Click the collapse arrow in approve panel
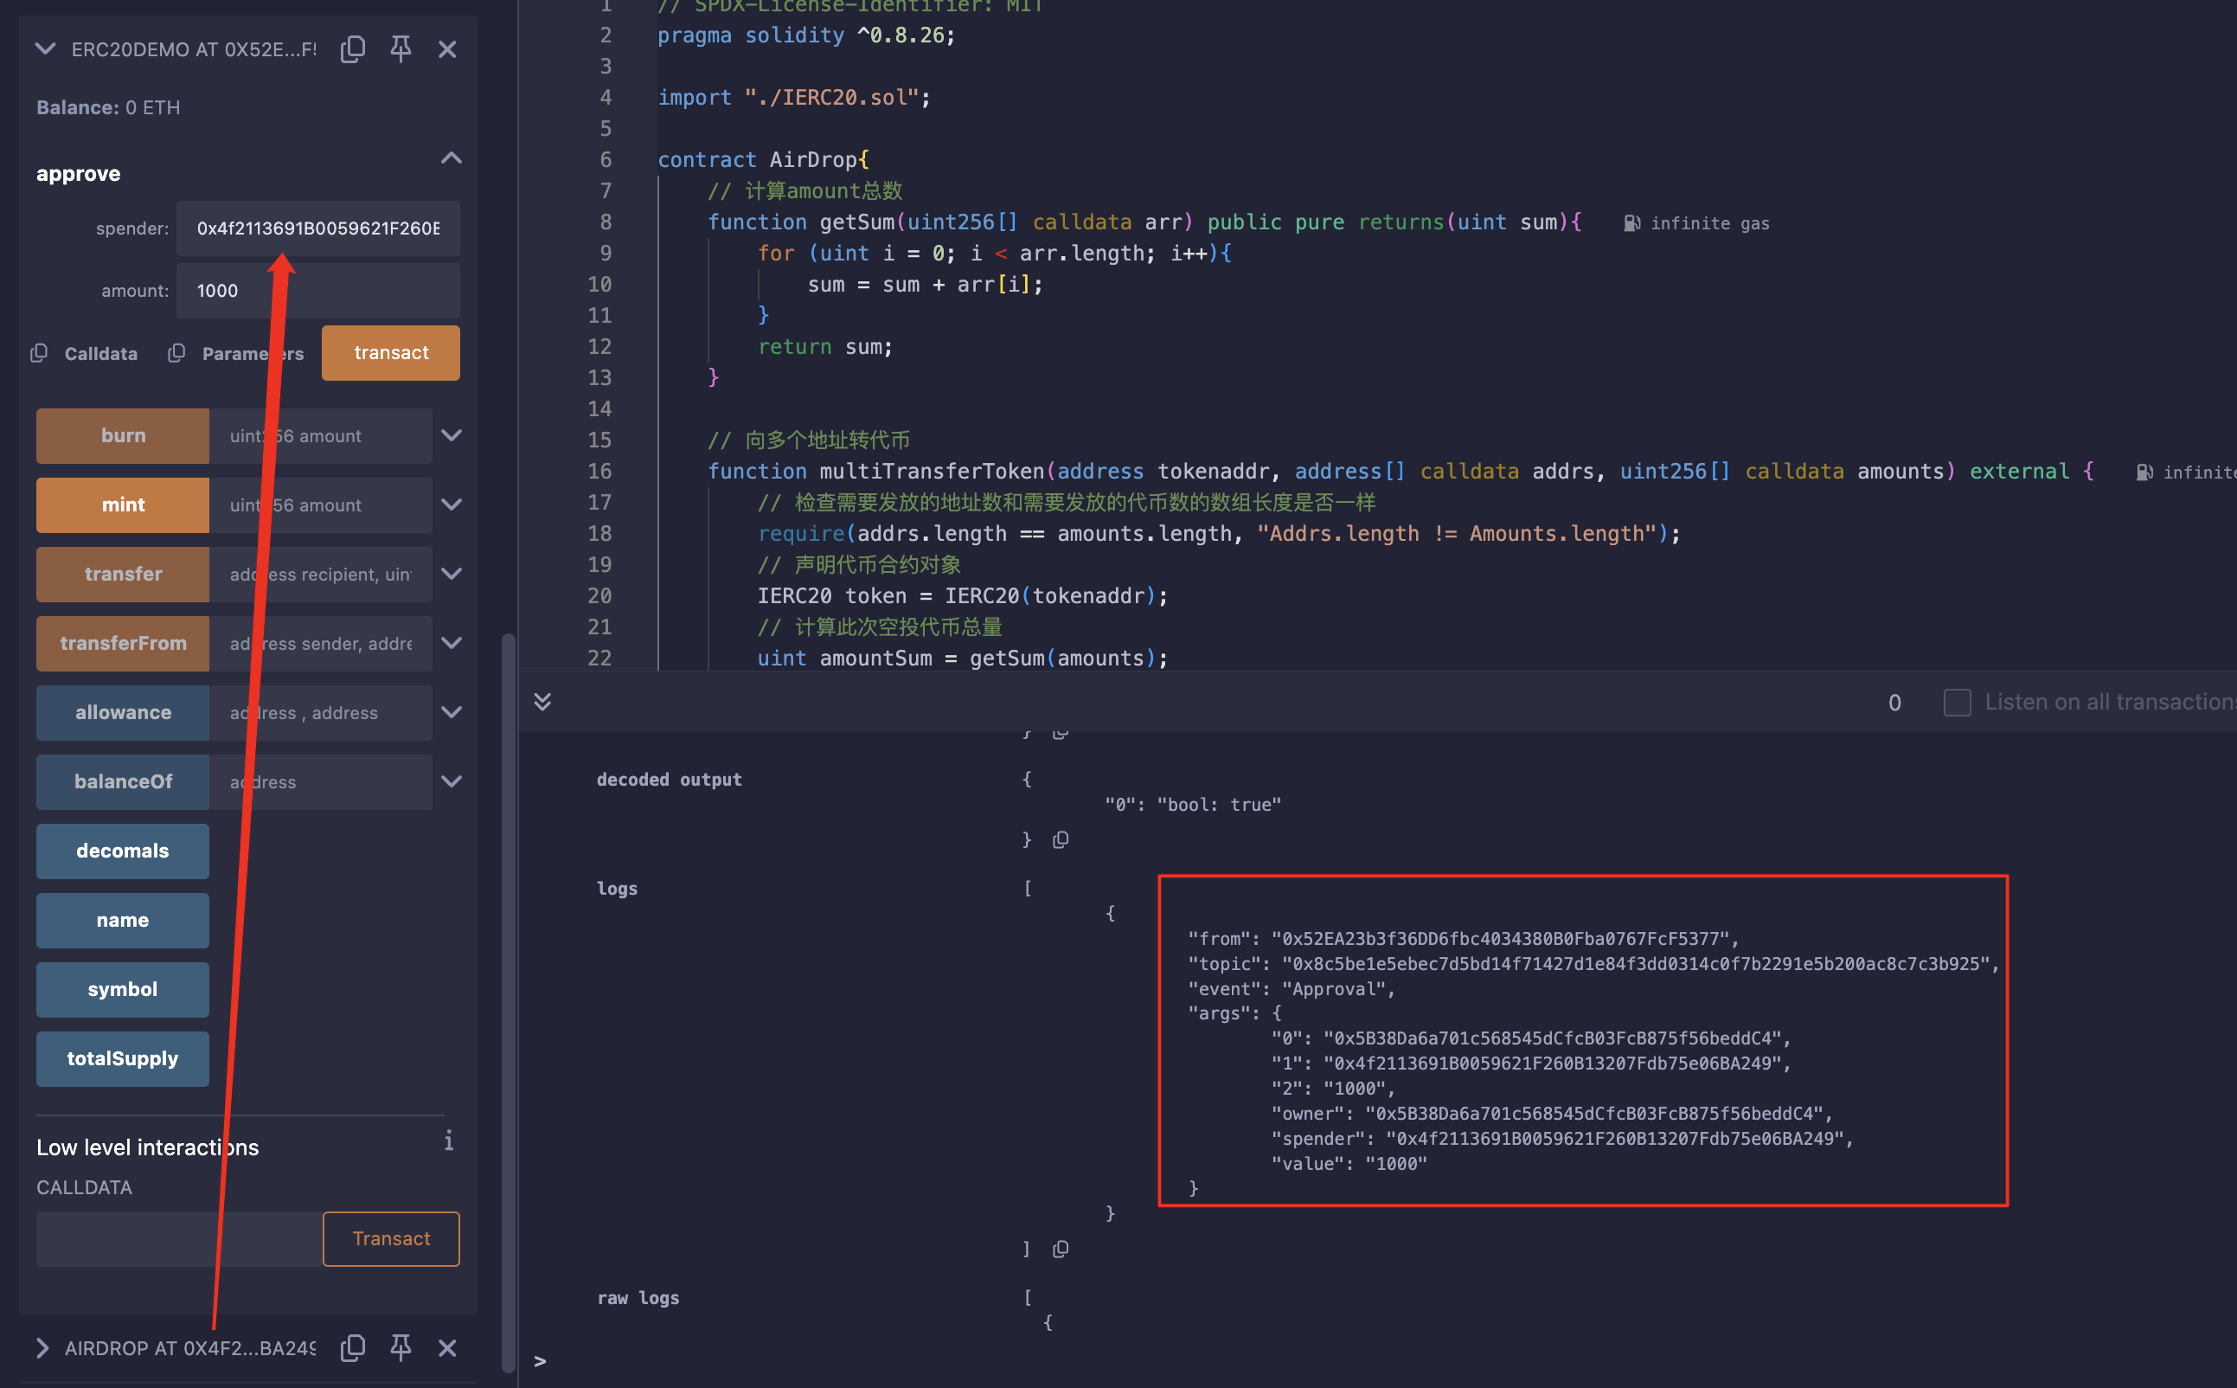 454,157
